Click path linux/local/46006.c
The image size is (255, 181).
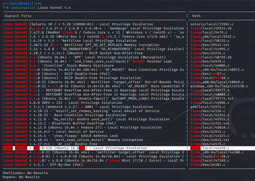210,66
